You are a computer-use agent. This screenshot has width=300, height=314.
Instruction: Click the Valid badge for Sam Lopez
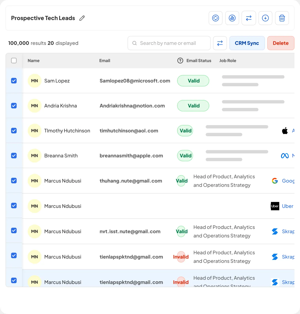193,81
